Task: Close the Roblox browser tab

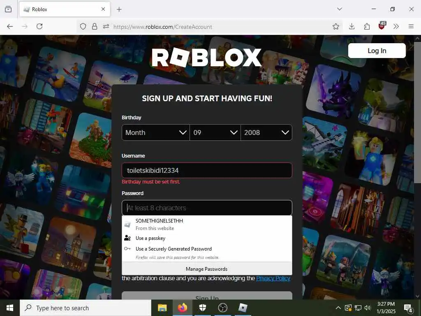Action: click(103, 9)
